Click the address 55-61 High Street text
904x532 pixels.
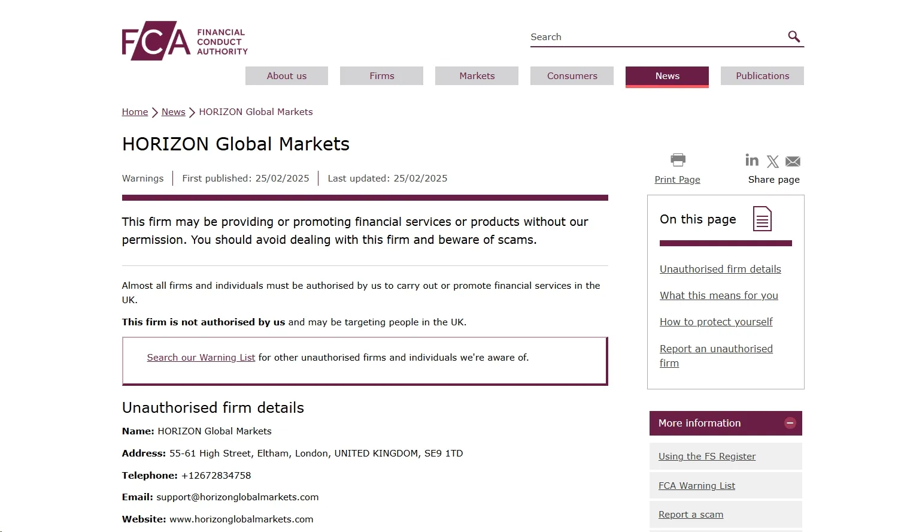click(316, 454)
